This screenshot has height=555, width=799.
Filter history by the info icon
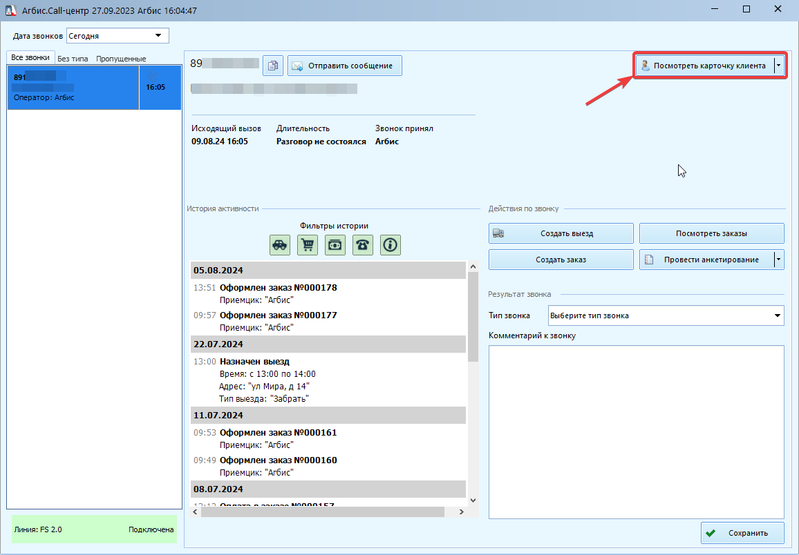pos(391,244)
